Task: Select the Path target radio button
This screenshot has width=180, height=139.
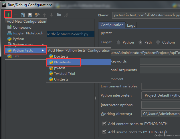Action: 140,42
